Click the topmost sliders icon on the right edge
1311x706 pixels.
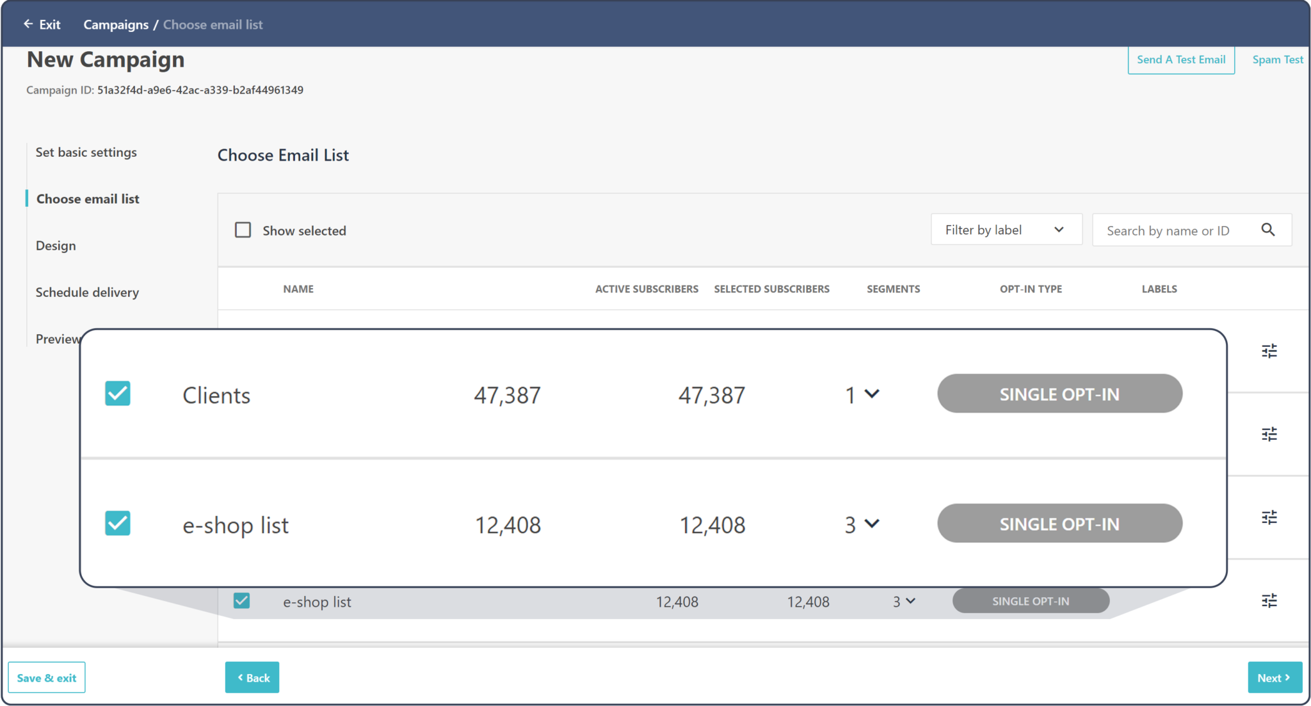click(x=1269, y=350)
